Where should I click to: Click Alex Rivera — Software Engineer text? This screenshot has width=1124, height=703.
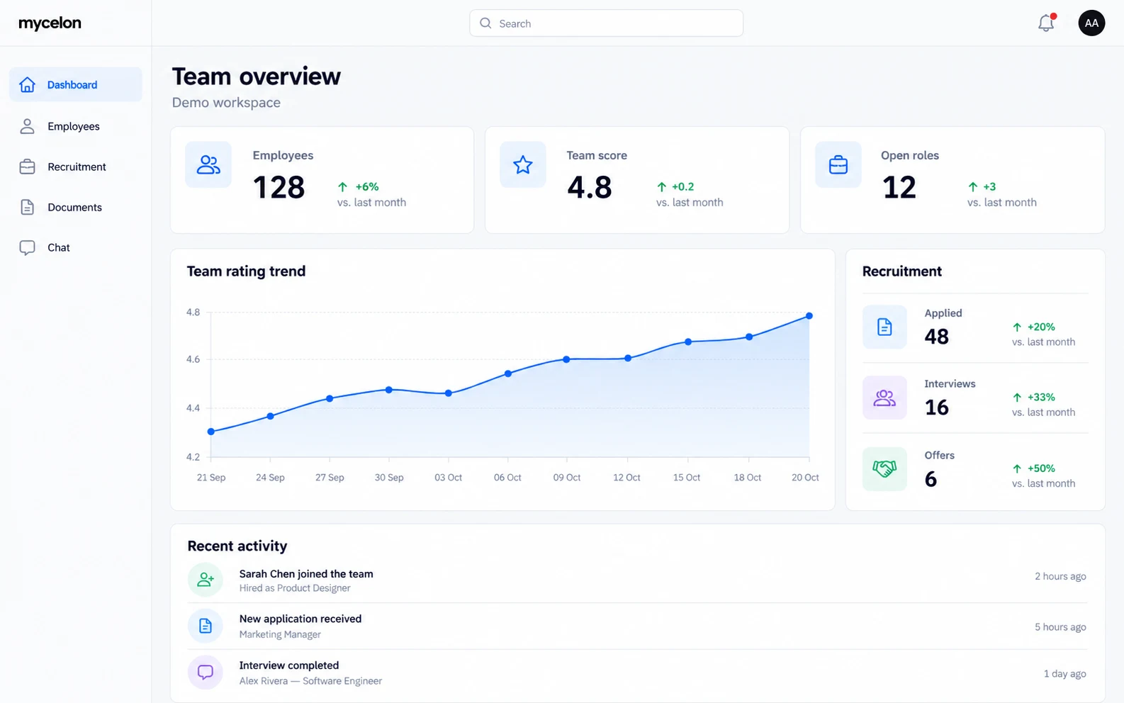pyautogui.click(x=310, y=681)
